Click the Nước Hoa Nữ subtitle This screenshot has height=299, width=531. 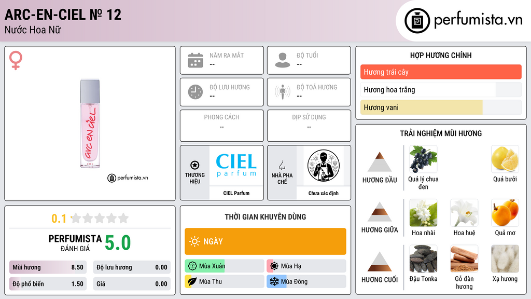point(33,30)
